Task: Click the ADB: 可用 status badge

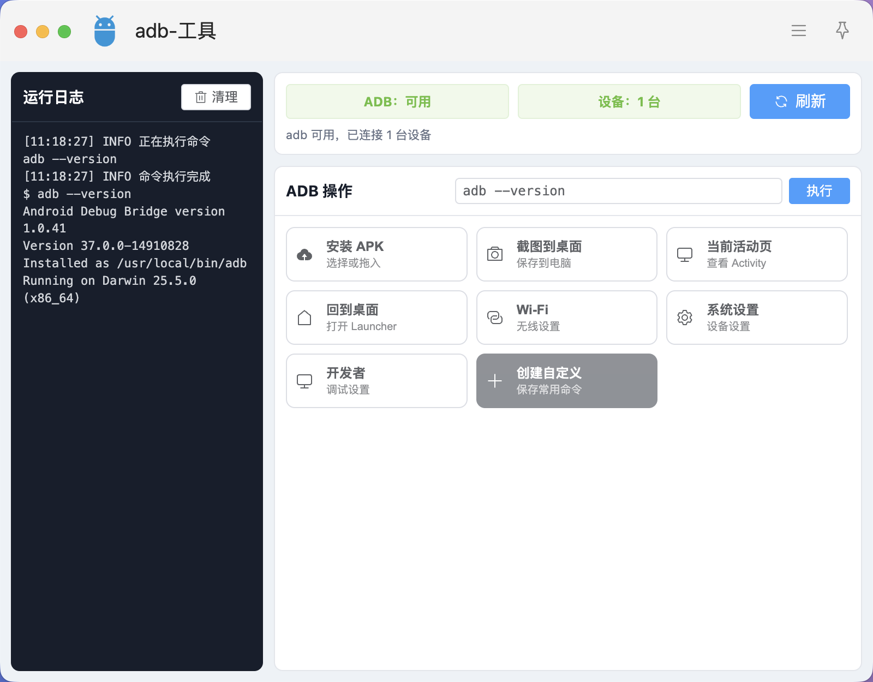Action: pos(397,101)
